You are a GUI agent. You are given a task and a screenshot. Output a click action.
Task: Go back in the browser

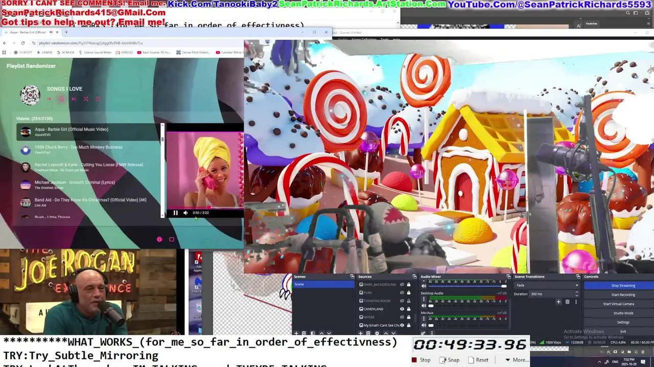pyautogui.click(x=5, y=43)
